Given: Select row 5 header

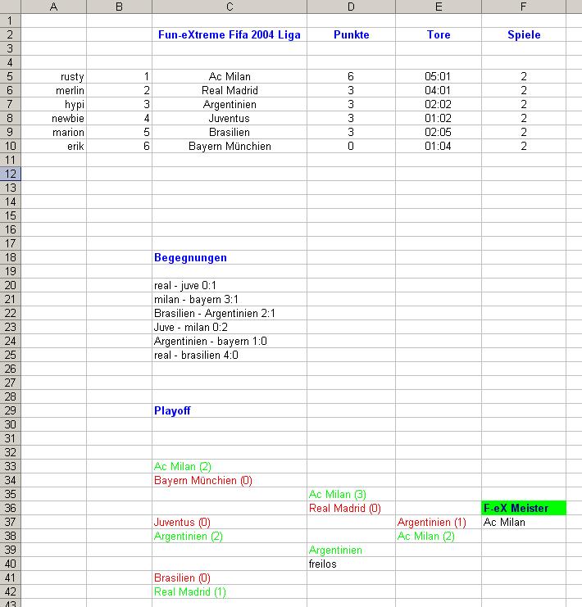Looking at the screenshot, I should point(11,76).
